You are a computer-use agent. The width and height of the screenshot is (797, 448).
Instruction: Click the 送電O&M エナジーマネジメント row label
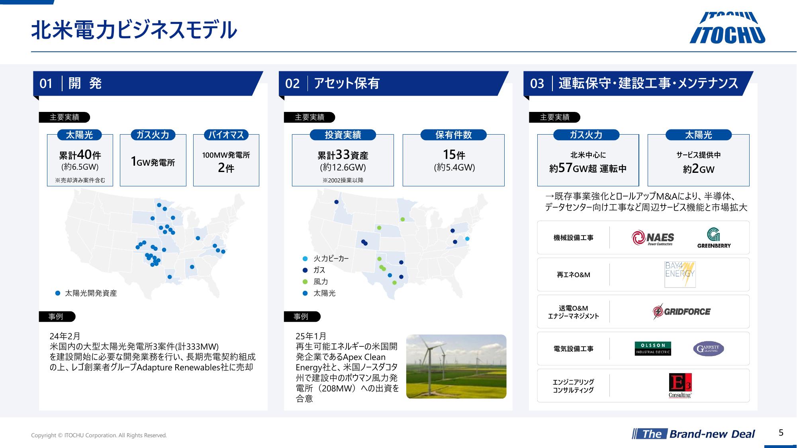[574, 312]
